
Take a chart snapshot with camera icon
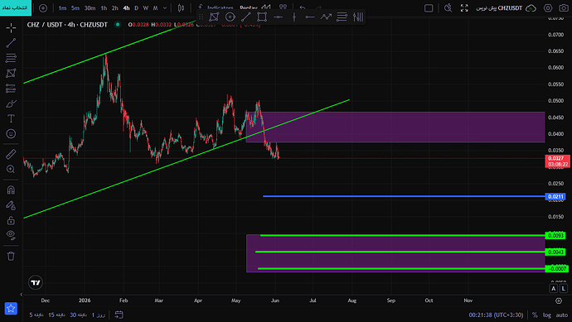(x=564, y=7)
